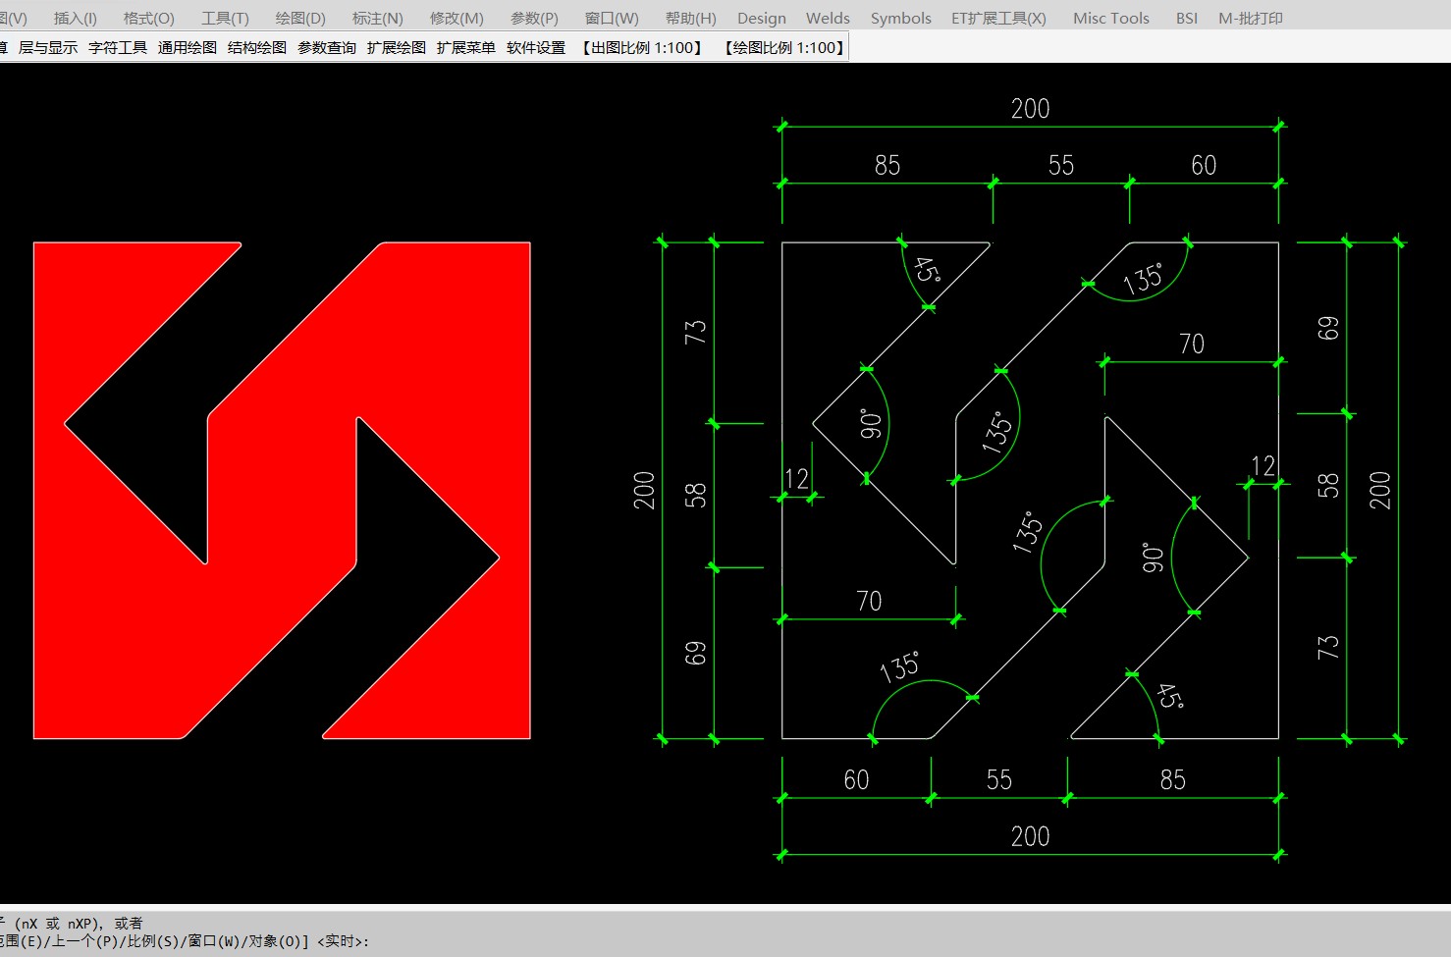Select the 90° angle label in the right arrow notch
Viewport: 1451px width, 957px height.
[1153, 558]
